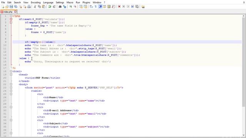Collapse the <tr> fold on line 29

tap(11, 107)
